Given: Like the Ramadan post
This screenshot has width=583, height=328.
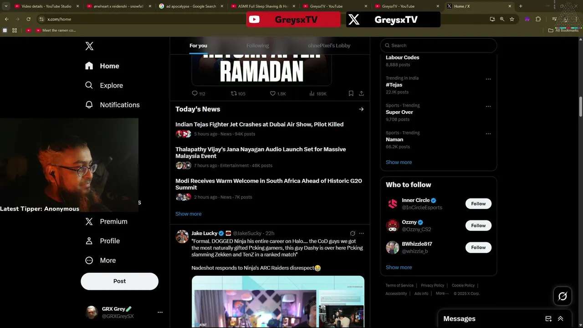Looking at the screenshot, I should coord(278,93).
